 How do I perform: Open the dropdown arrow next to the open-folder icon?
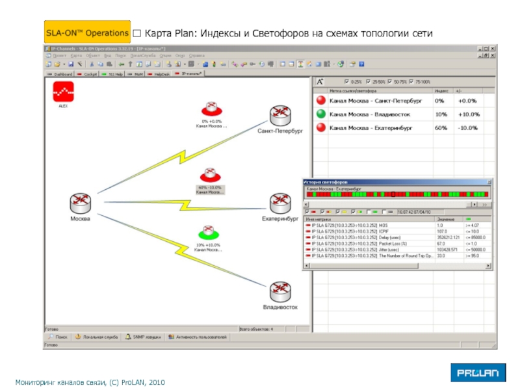64,64
